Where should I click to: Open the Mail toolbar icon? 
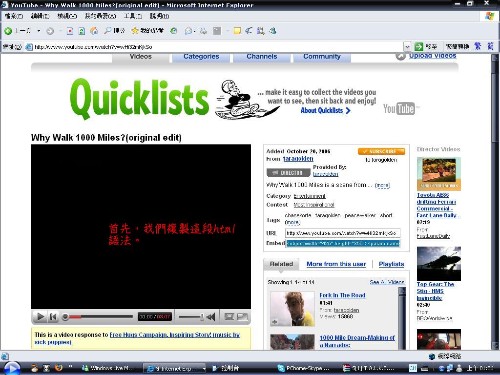tap(188, 31)
